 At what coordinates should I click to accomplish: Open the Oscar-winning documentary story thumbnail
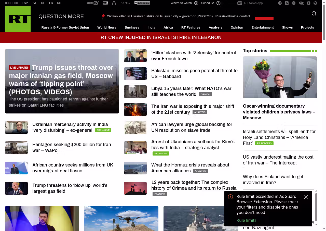point(280,77)
